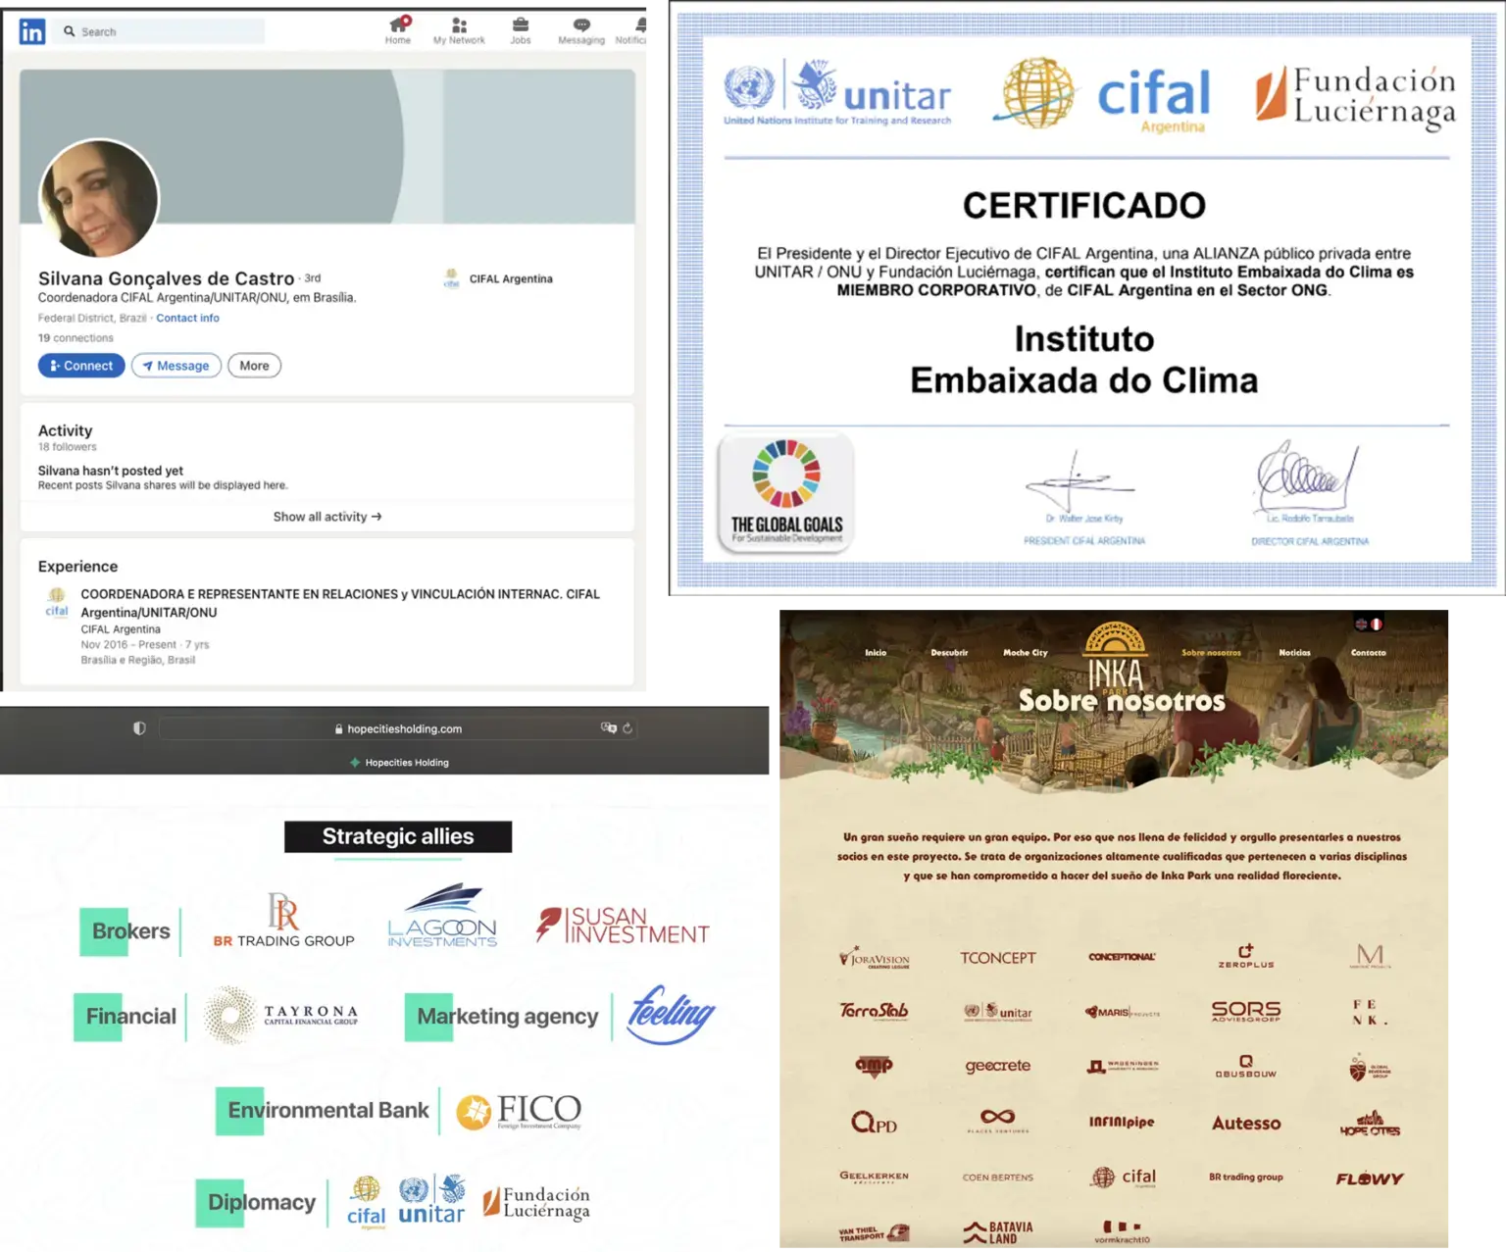This screenshot has width=1506, height=1252.
Task: Click SORS Adviesgroep logo
Action: coord(1246,1011)
